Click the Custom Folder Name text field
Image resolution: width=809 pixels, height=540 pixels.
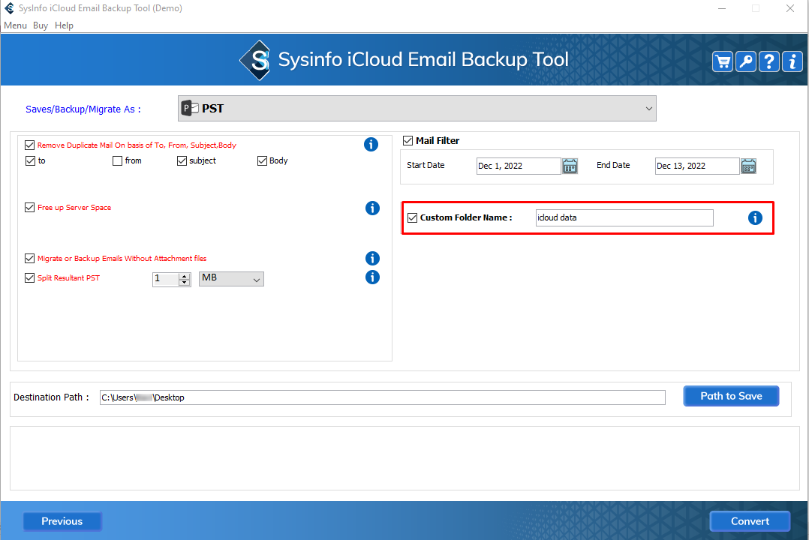coord(624,217)
